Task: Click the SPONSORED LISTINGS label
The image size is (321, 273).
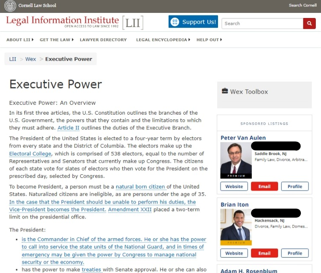Action: click(264, 124)
